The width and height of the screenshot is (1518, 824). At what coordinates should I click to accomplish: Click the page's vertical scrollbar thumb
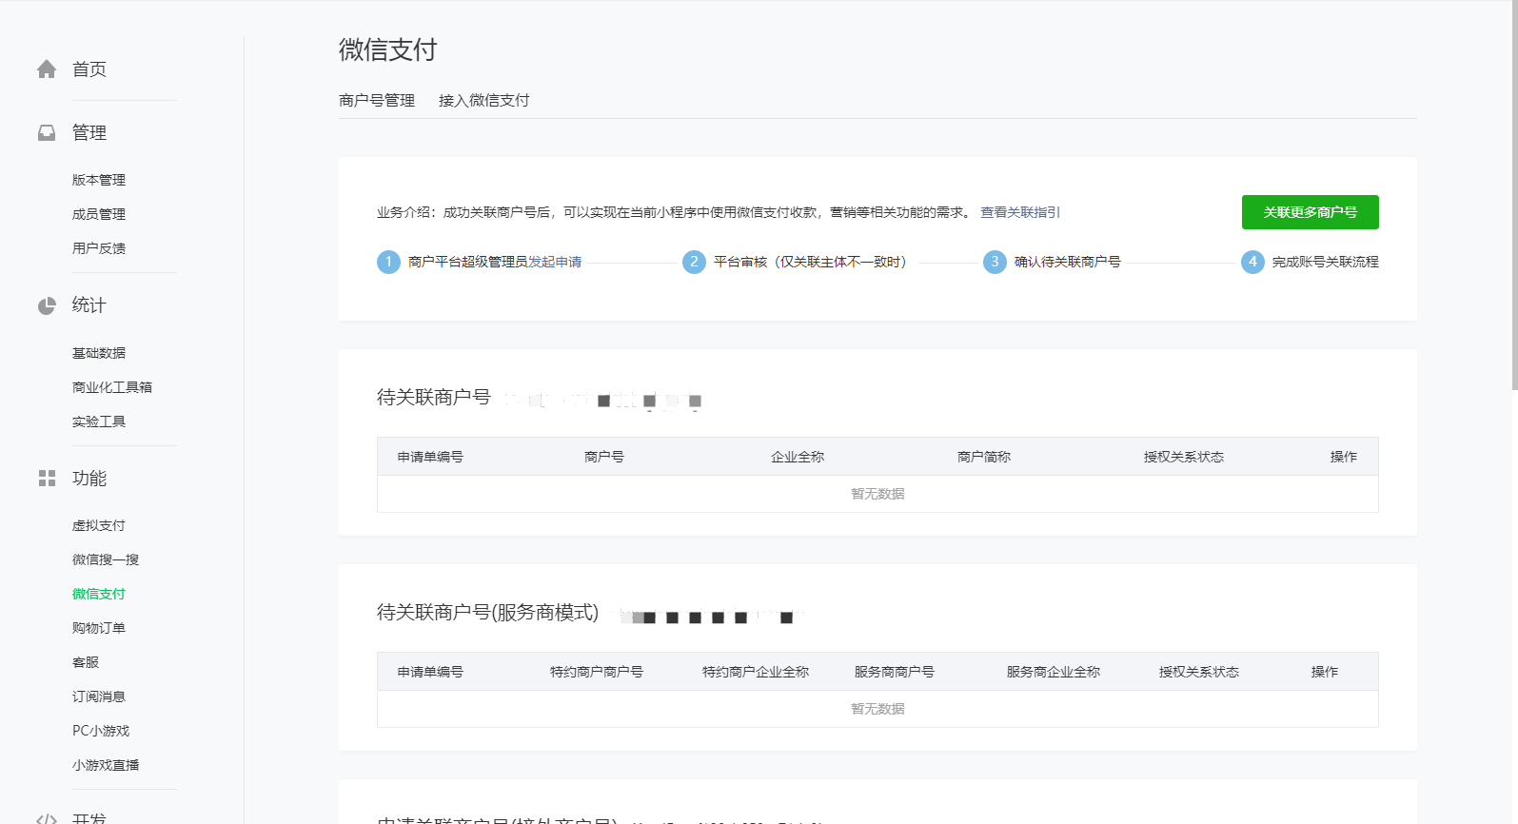pos(1514,195)
